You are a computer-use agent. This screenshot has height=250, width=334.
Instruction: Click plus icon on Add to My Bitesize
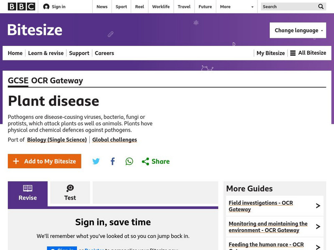pos(16,161)
